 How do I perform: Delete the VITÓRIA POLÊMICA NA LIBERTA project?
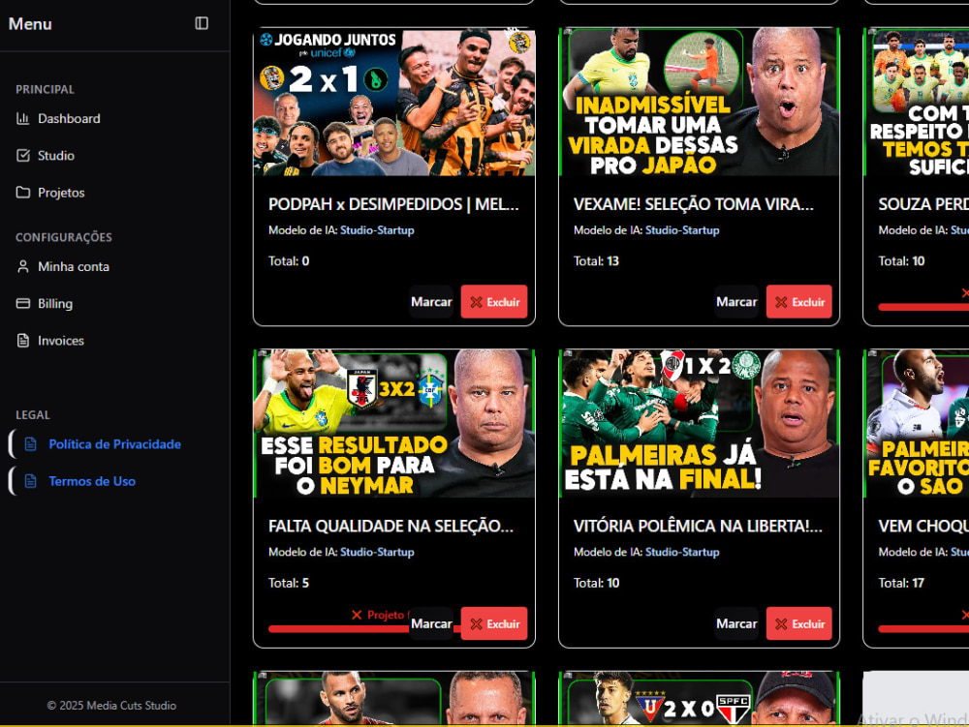coord(799,624)
